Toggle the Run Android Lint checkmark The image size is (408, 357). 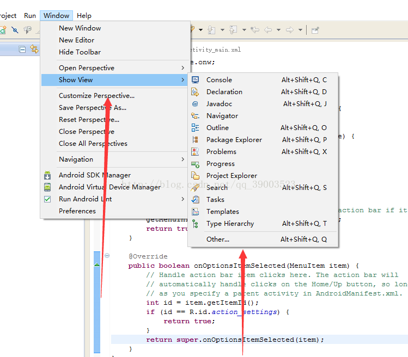point(47,199)
